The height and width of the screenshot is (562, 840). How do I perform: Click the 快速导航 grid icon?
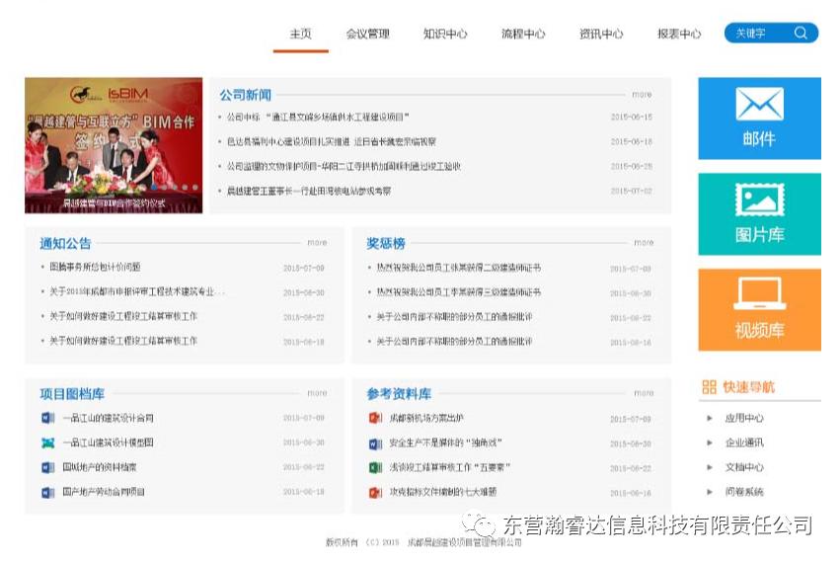[710, 386]
